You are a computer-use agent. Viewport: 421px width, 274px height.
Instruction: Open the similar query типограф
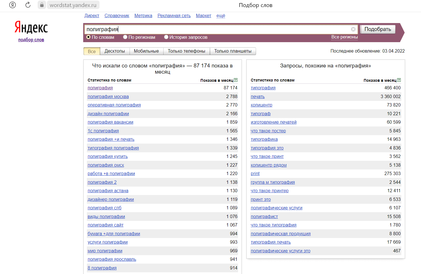(261, 114)
